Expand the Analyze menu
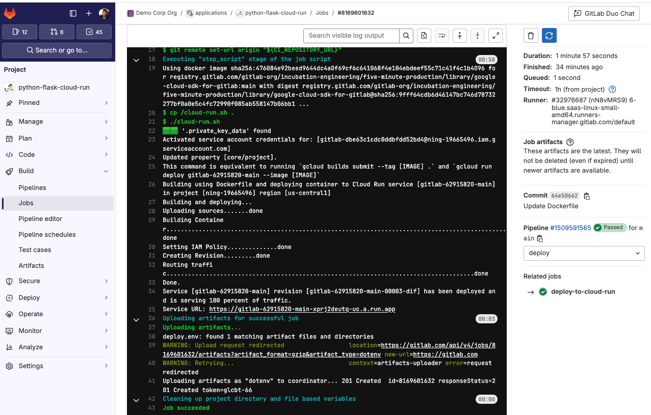Viewport: 651px width, 415px height. pos(57,347)
